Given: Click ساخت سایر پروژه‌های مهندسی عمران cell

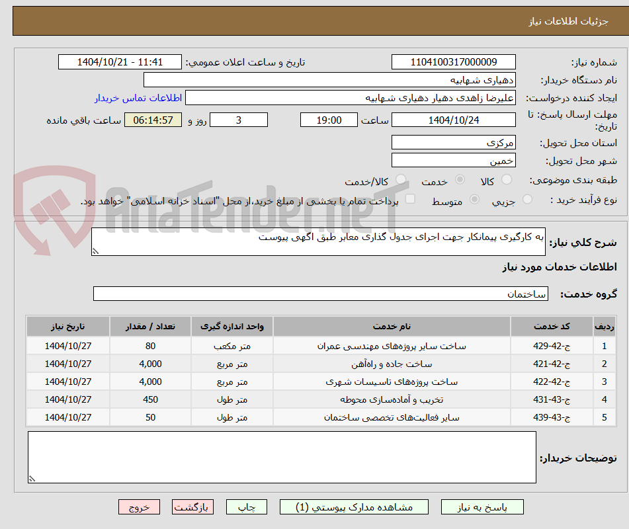Looking at the screenshot, I should click(x=392, y=346).
